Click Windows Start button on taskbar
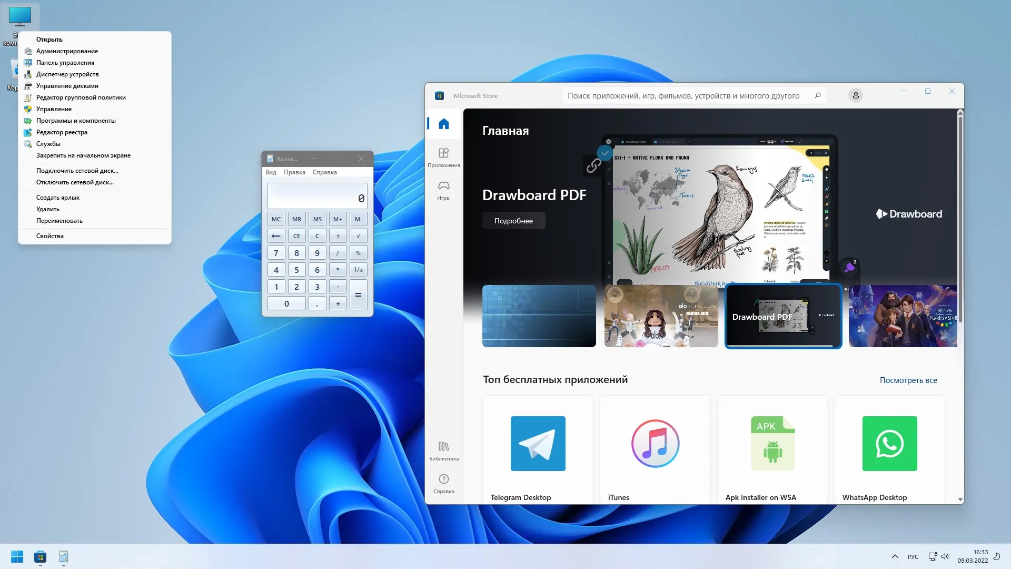 tap(17, 556)
